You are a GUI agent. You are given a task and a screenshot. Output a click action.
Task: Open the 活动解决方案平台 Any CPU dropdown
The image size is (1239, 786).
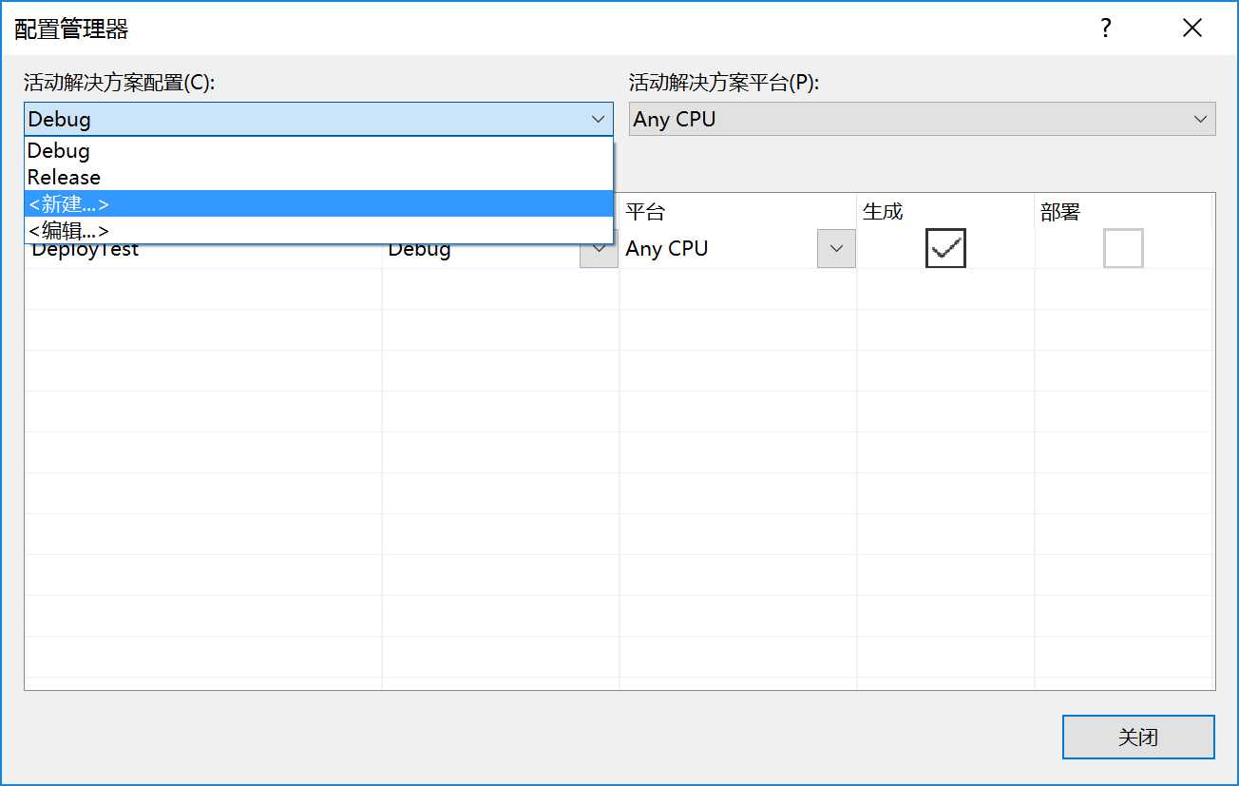[x=922, y=119]
